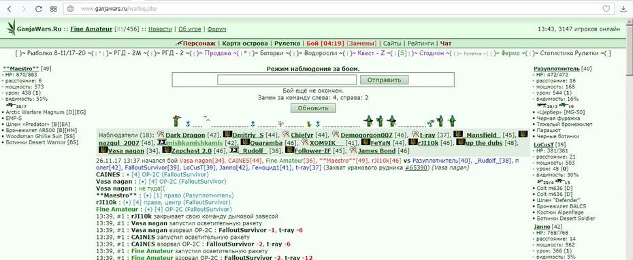Click the syndicate icon beside Follower-IF

click(289, 150)
